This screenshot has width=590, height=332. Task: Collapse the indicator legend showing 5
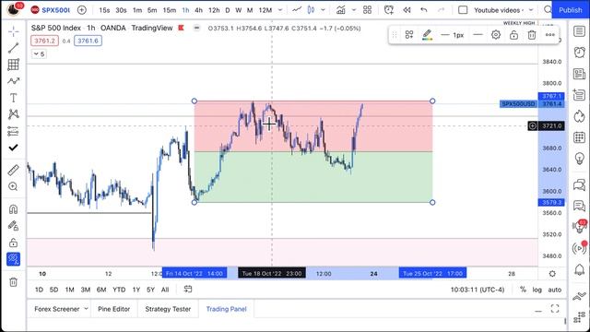pyautogui.click(x=39, y=54)
